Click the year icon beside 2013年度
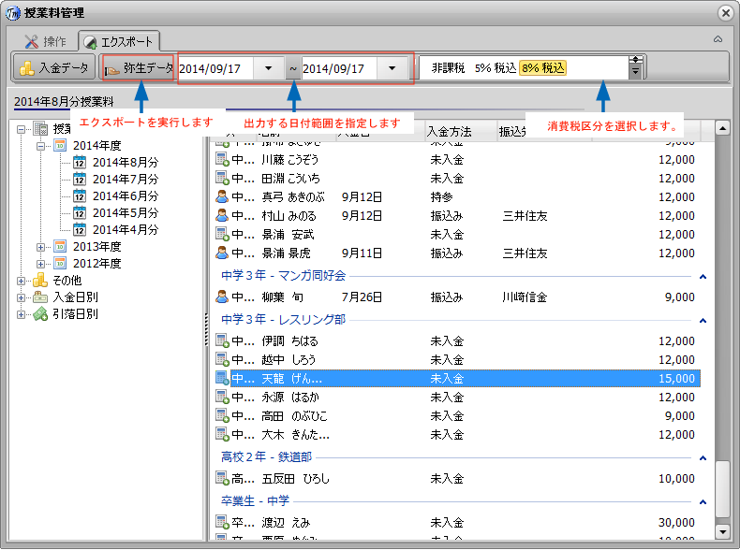Image resolution: width=740 pixels, height=550 pixels. coord(60,247)
